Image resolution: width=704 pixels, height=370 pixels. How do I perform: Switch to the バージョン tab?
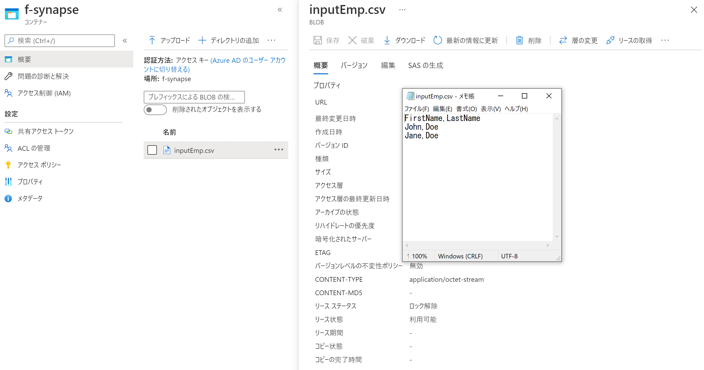tap(354, 66)
